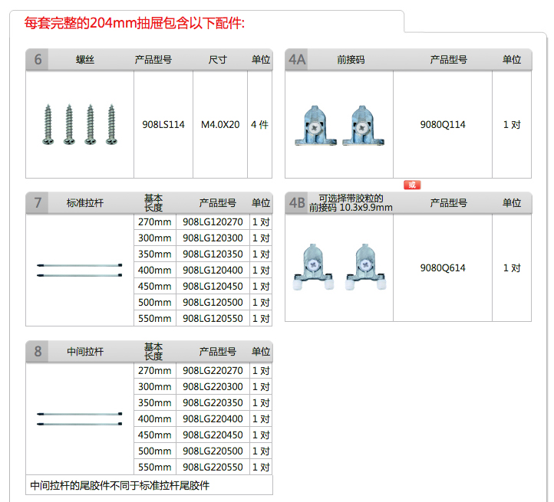Select model 908LG220500 row
This screenshot has width=554, height=502.
tap(213, 451)
